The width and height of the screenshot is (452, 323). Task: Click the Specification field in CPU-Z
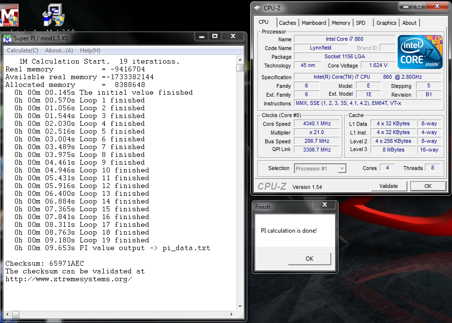coord(368,77)
